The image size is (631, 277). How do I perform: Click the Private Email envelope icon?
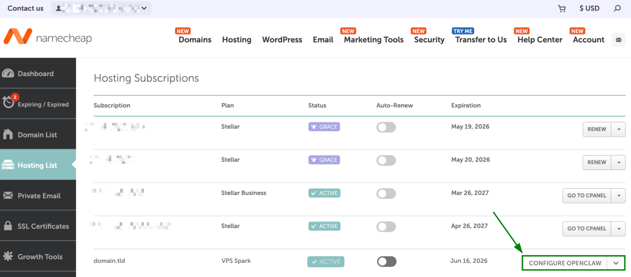8,196
